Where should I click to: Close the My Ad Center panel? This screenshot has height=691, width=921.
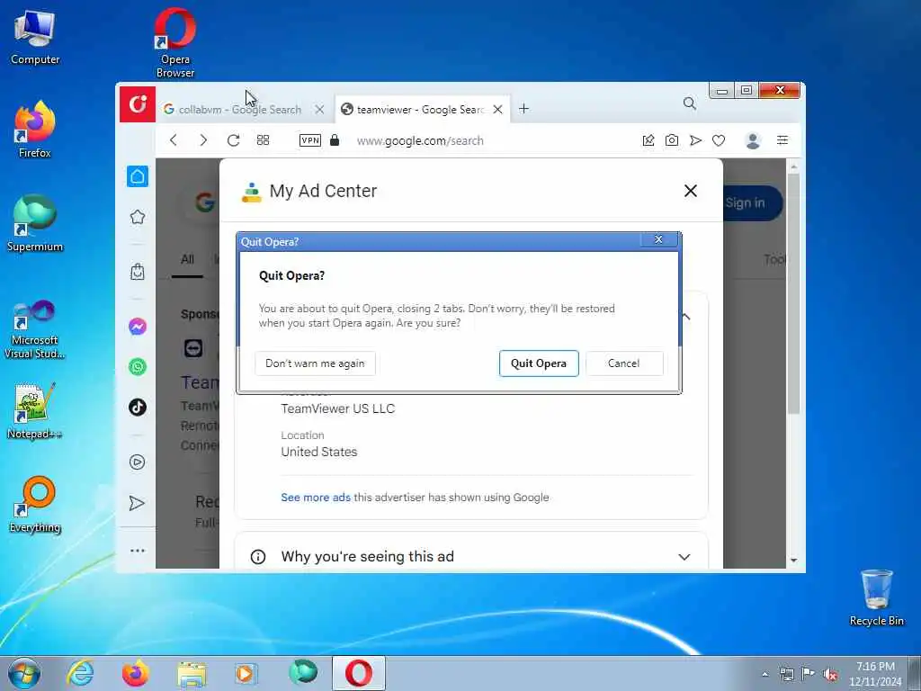click(x=690, y=191)
